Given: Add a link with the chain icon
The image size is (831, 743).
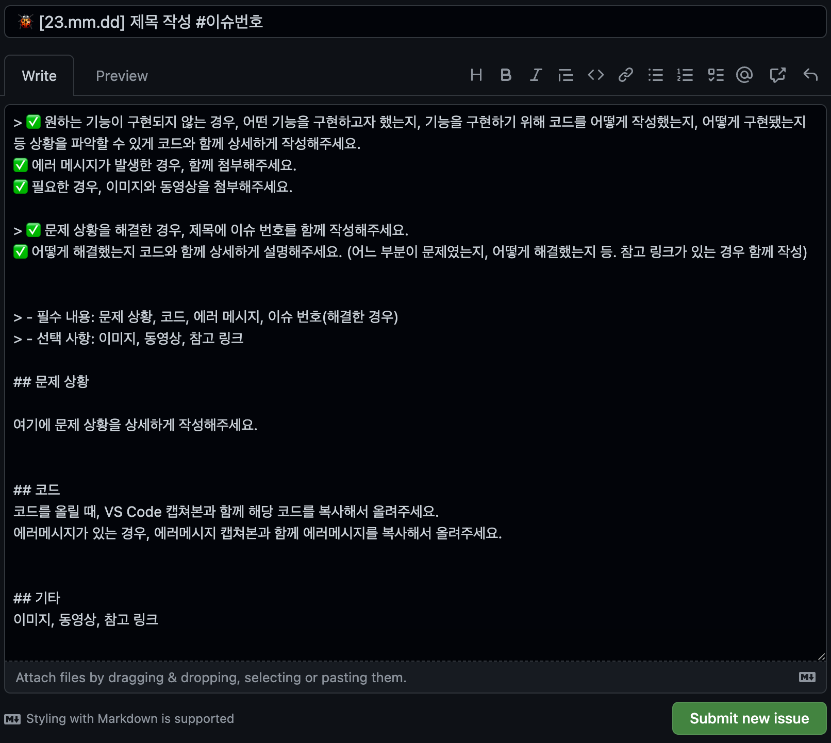Looking at the screenshot, I should [x=626, y=75].
